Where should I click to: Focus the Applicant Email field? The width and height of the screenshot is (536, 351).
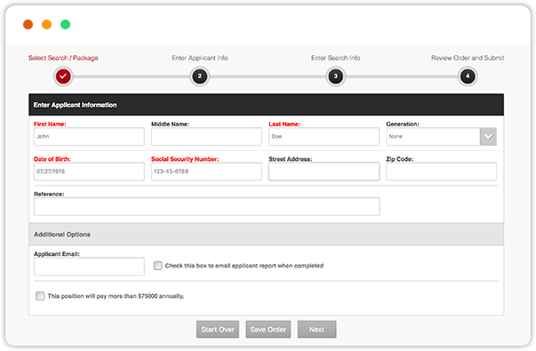[x=89, y=267]
